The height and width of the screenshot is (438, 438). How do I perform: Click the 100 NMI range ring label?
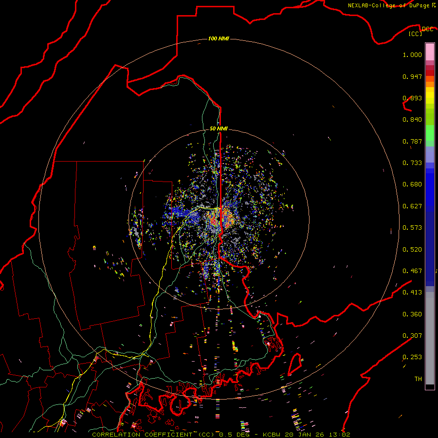pyautogui.click(x=219, y=38)
